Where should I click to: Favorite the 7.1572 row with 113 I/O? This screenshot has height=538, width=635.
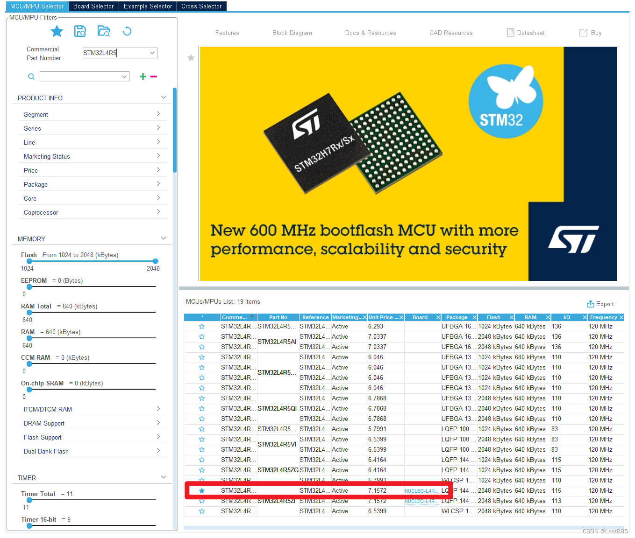(x=202, y=501)
